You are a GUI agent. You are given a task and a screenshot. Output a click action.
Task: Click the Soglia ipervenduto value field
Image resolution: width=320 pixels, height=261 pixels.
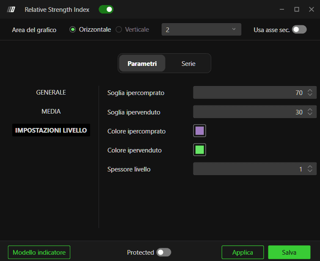[255, 112]
